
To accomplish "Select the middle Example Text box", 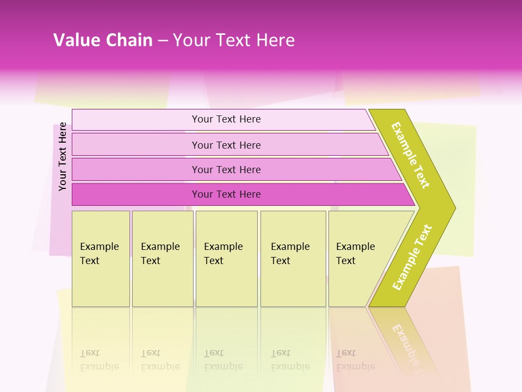I will click(x=226, y=259).
